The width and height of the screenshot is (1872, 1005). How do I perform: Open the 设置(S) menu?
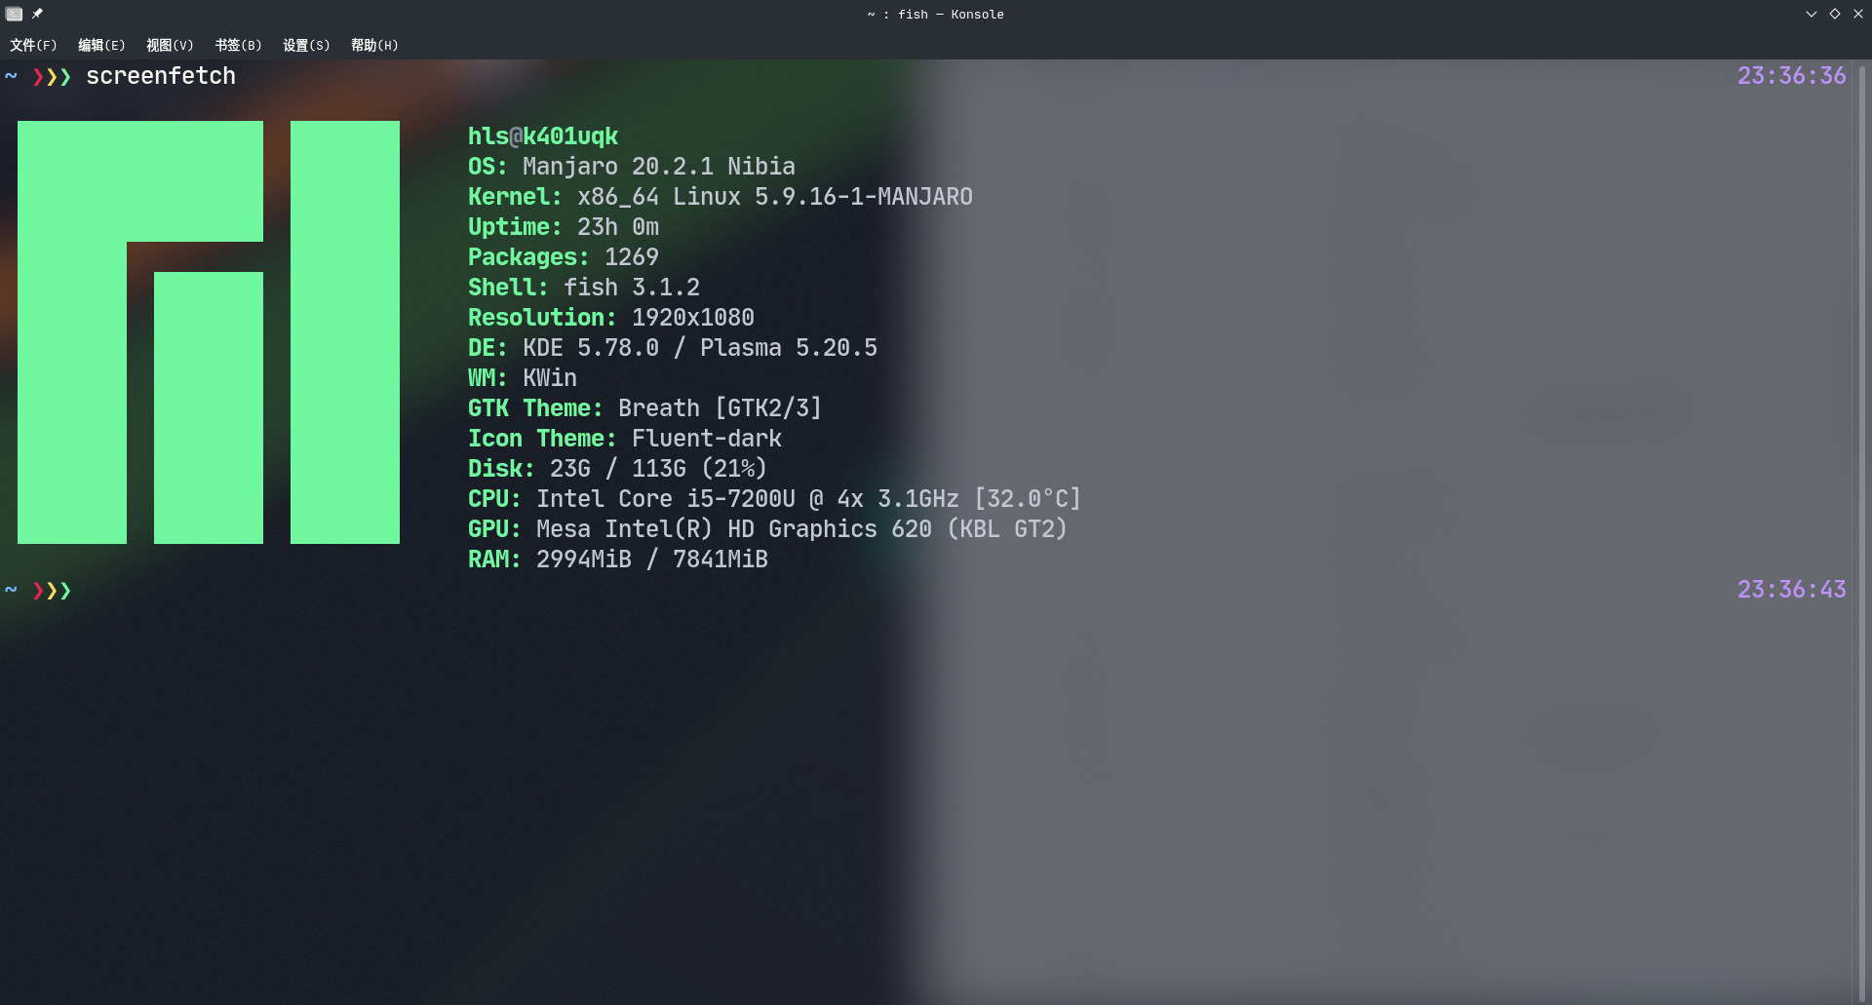pyautogui.click(x=306, y=45)
